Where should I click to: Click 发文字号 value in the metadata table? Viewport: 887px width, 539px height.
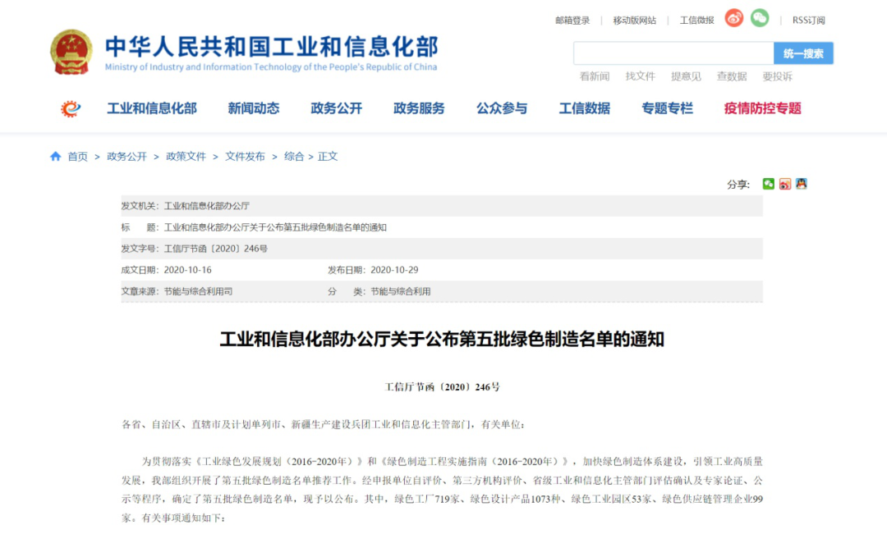(215, 249)
